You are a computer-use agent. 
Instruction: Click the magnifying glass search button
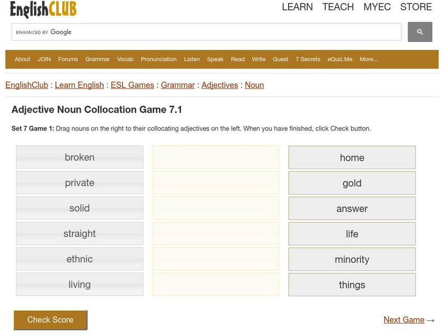pyautogui.click(x=419, y=32)
